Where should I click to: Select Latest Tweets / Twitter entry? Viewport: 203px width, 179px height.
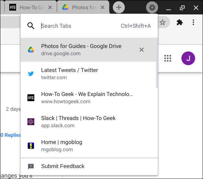point(88,74)
